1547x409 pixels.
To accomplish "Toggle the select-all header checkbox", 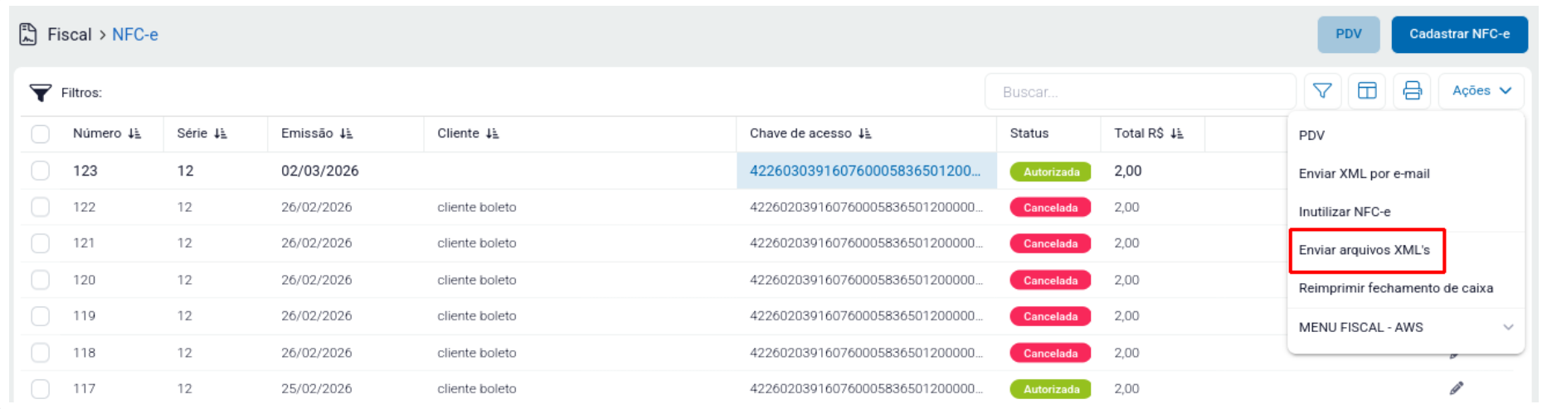I will pyautogui.click(x=40, y=133).
